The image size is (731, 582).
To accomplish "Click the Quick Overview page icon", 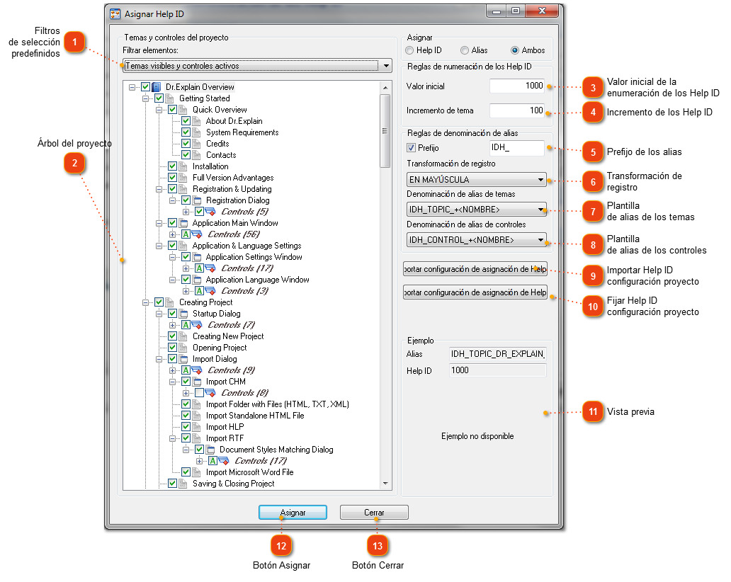I will tap(183, 110).
